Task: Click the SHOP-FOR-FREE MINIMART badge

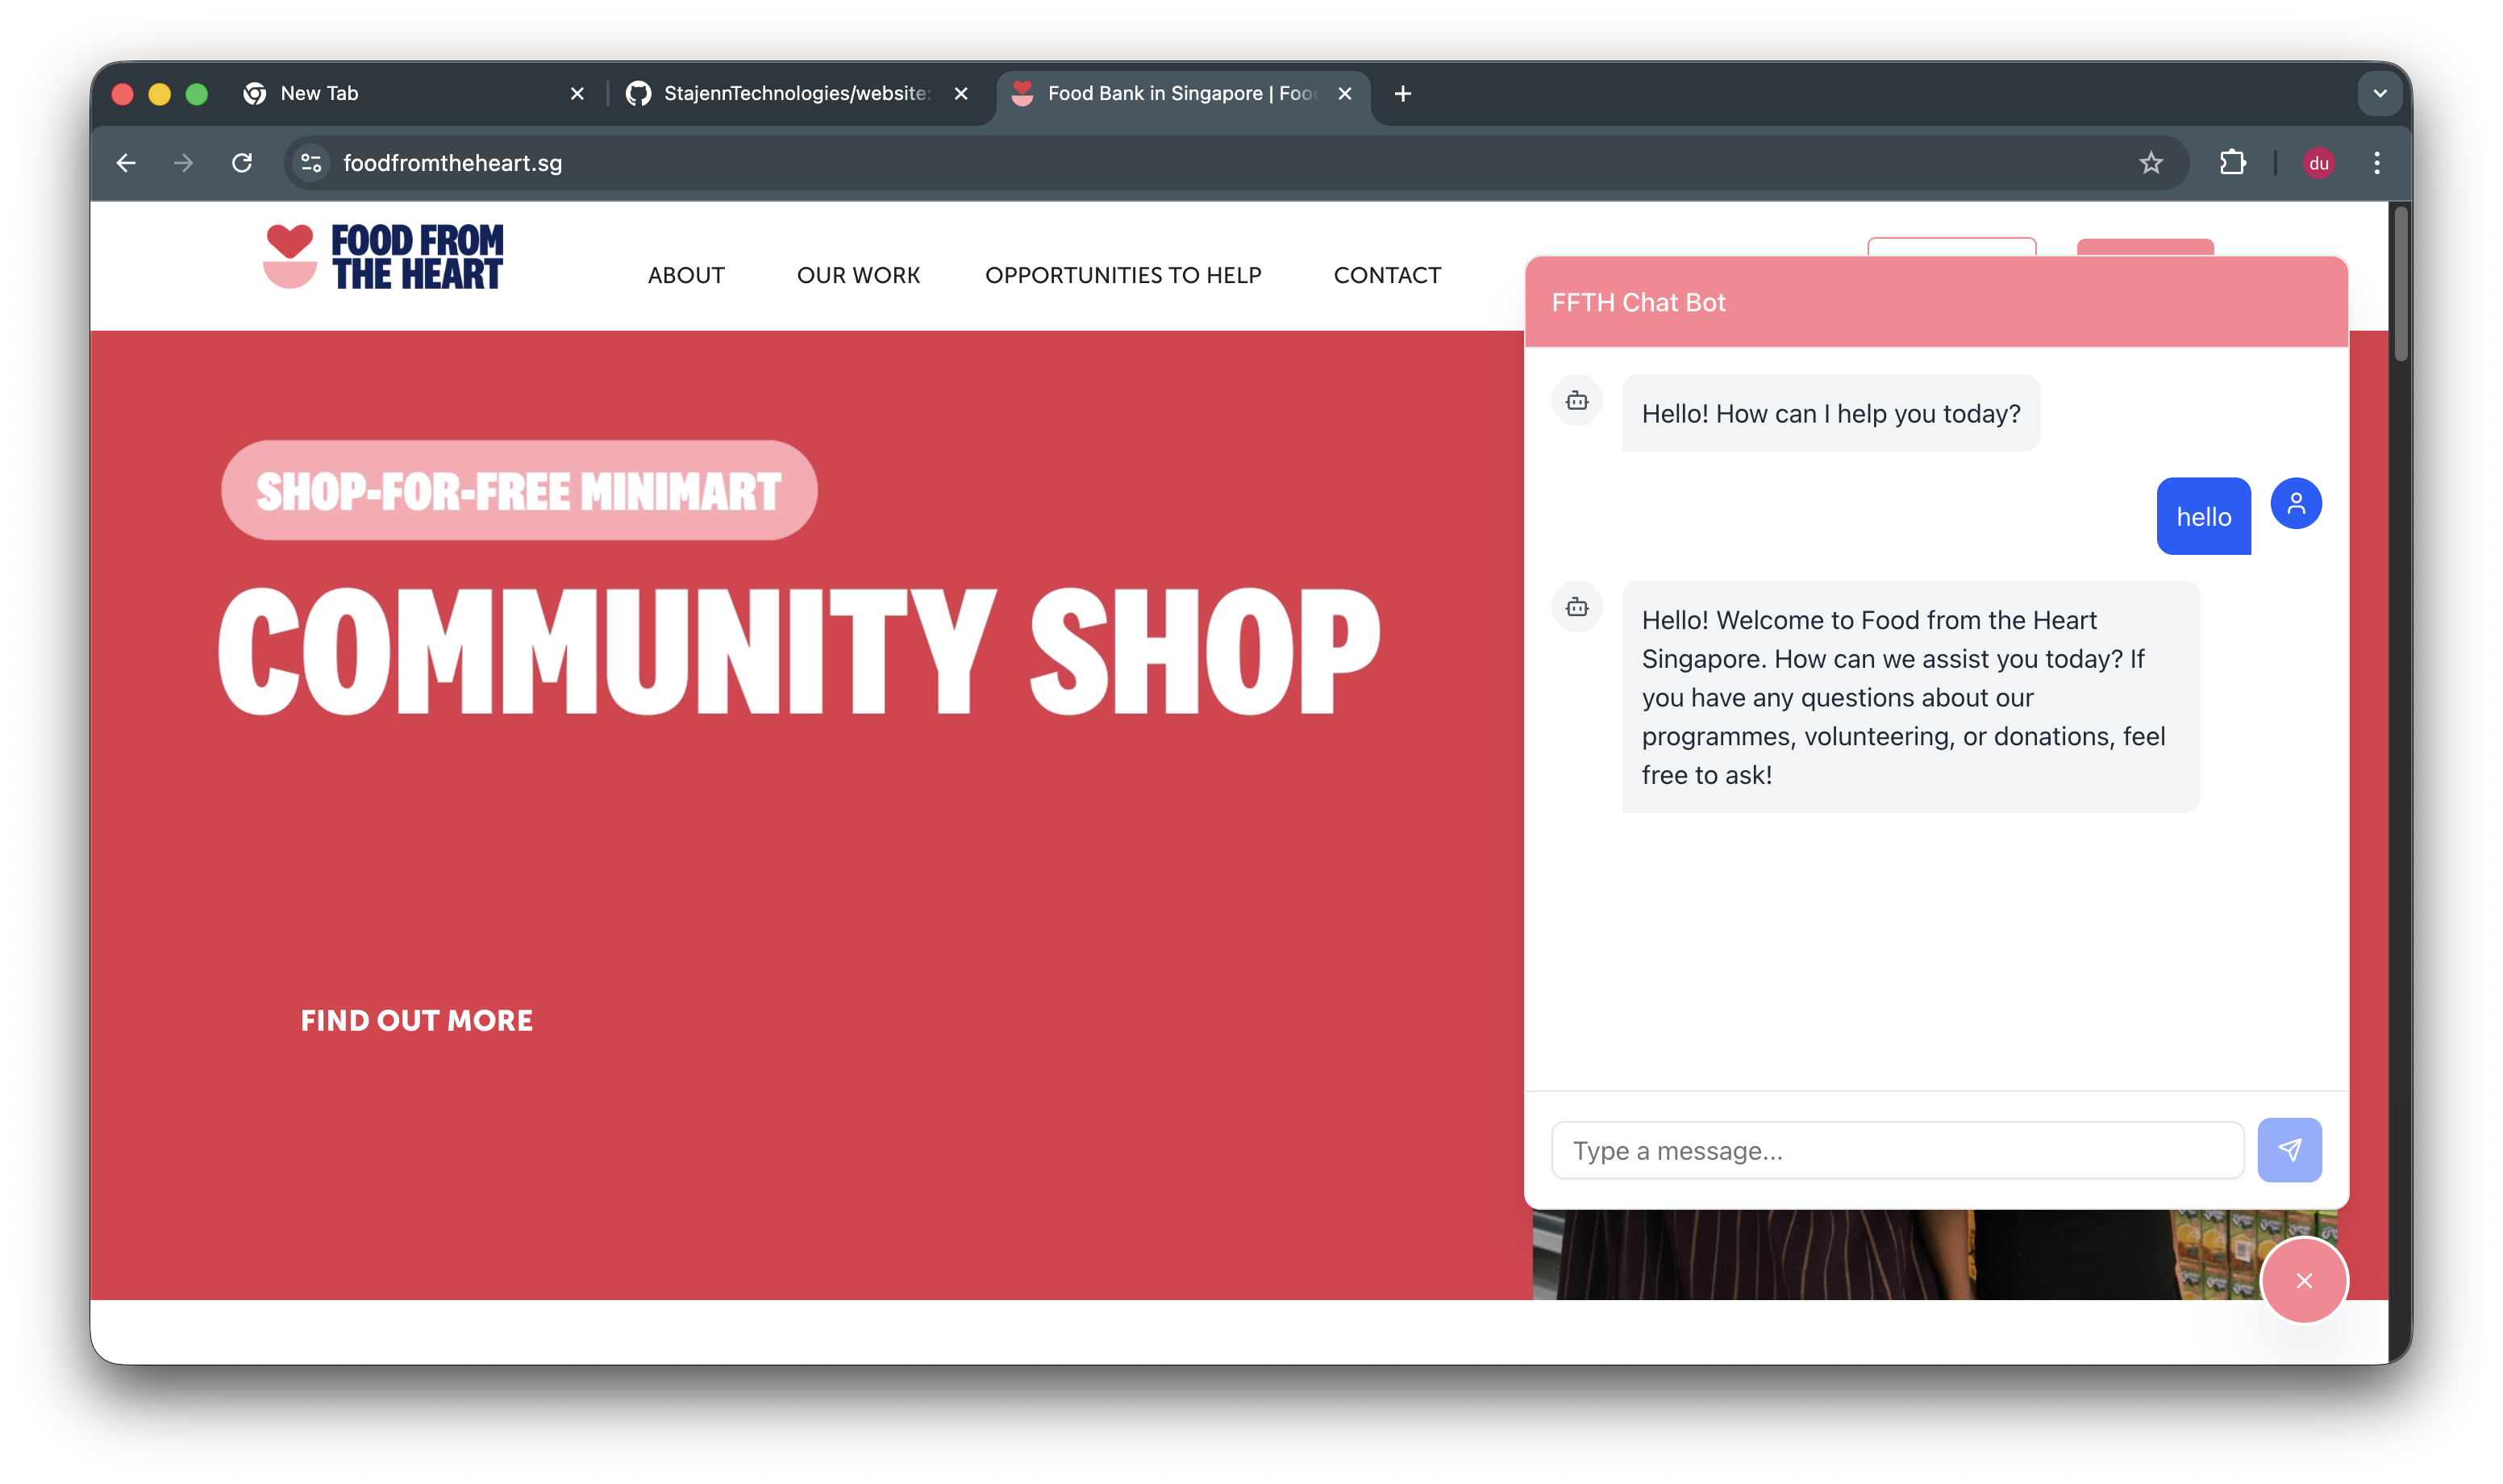Action: point(519,490)
